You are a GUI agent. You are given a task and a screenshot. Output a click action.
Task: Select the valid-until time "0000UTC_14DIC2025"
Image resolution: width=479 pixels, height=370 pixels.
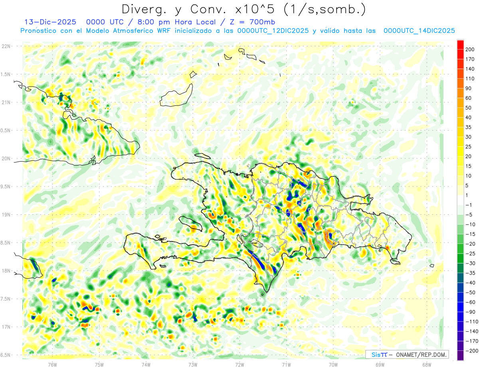419,31
